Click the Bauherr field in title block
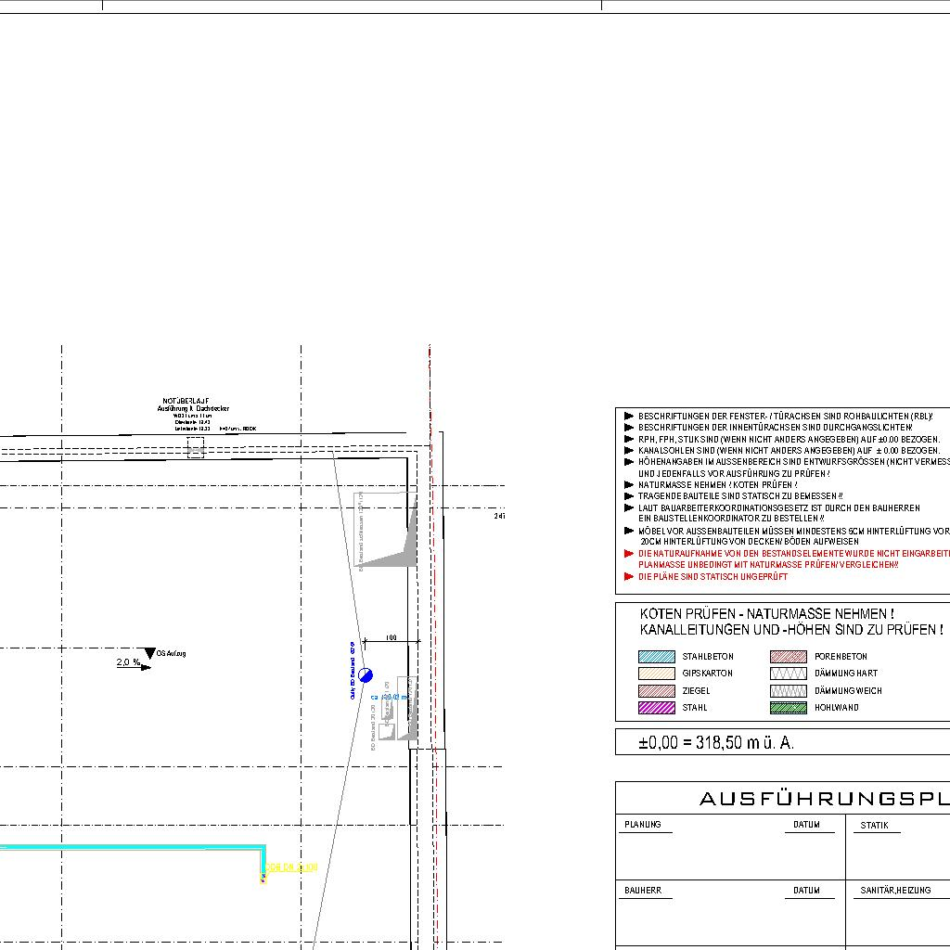The height and width of the screenshot is (950, 950). coord(643,891)
